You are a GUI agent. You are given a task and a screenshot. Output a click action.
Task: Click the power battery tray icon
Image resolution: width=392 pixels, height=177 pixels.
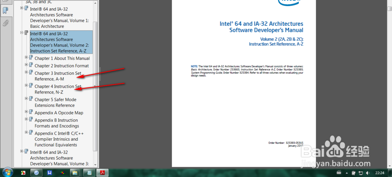coord(354,173)
